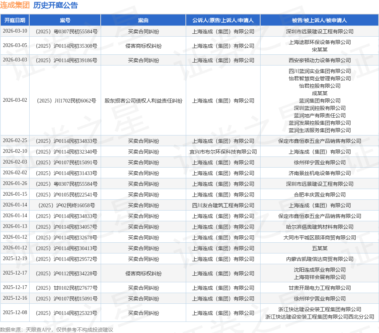
Task: Click defendant 上海途郡环保设备有限公司
Action: point(319,42)
